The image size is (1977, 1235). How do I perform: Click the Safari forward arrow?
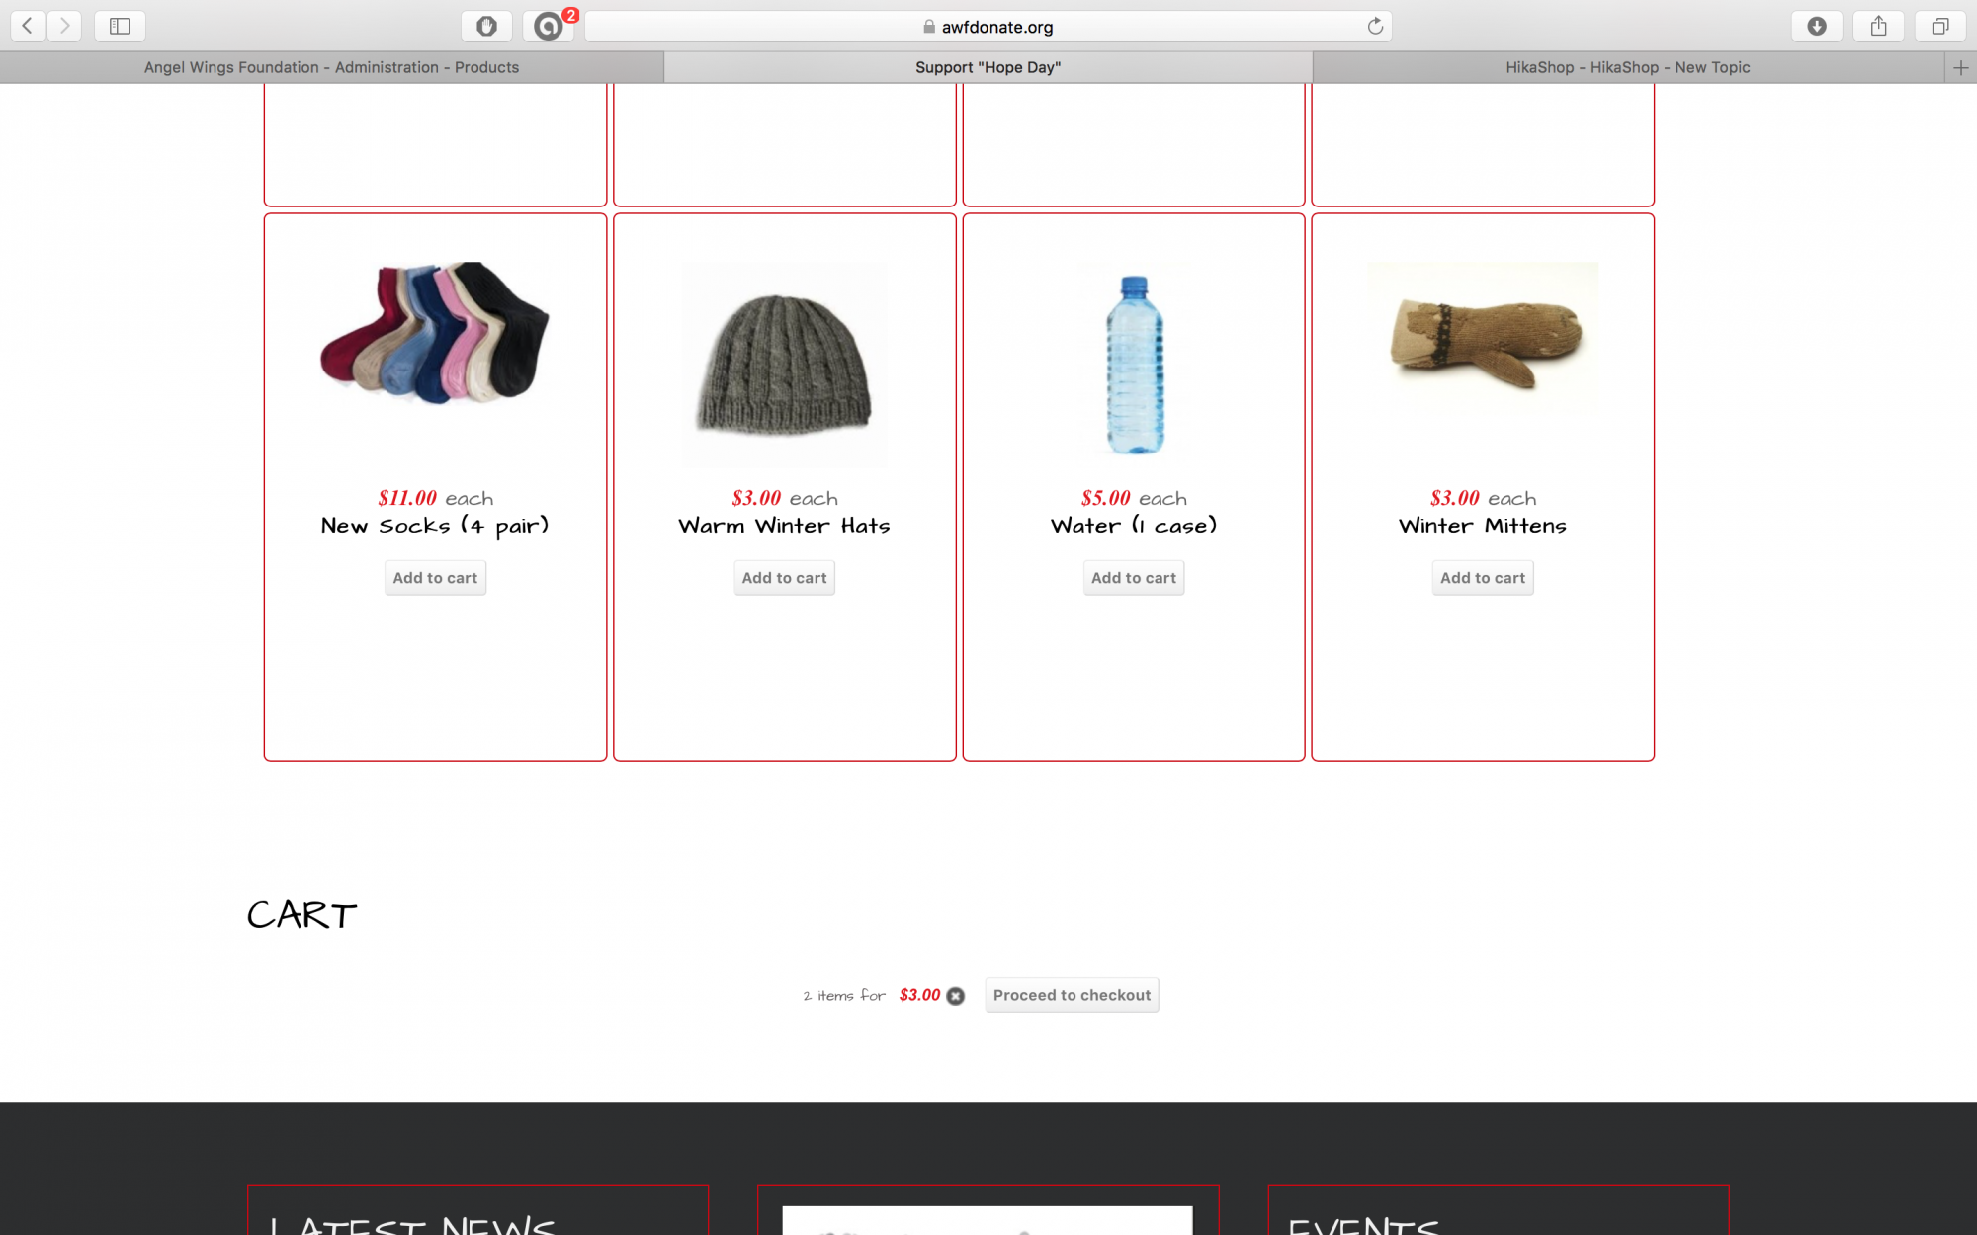65,26
